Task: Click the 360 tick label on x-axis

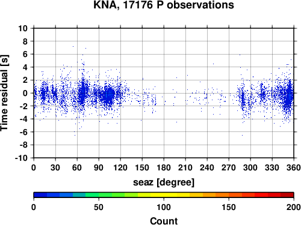Action: click(294, 167)
